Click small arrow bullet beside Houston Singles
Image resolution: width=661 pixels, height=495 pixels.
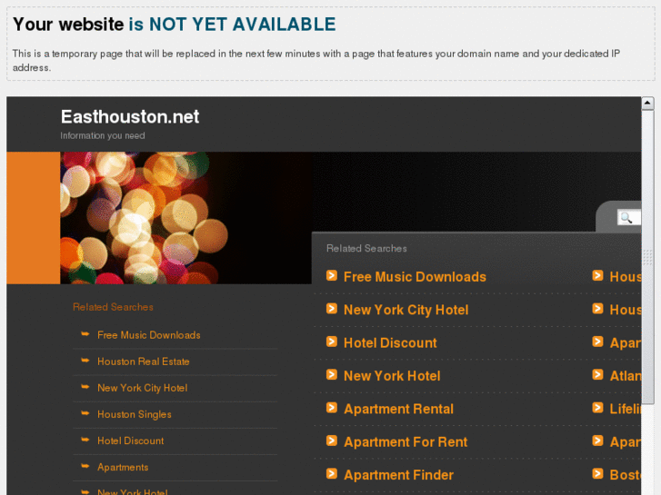[85, 413]
